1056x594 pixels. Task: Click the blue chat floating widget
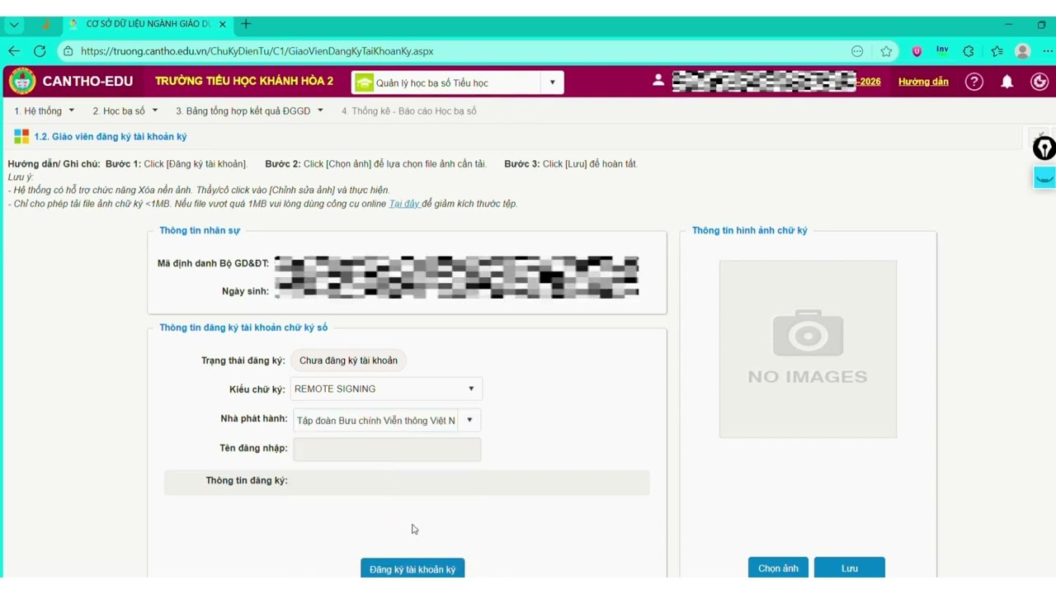click(x=1044, y=177)
